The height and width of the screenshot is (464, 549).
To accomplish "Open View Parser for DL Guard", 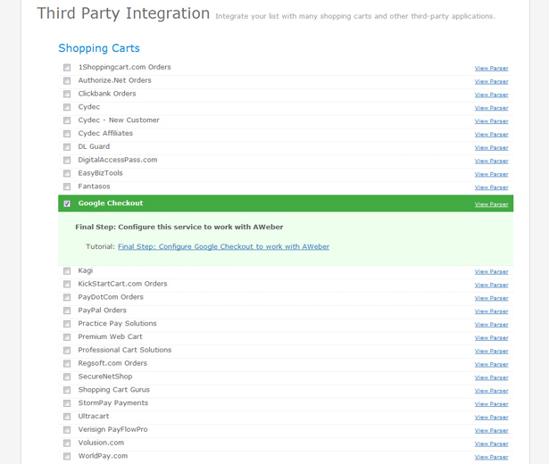I will (x=491, y=148).
